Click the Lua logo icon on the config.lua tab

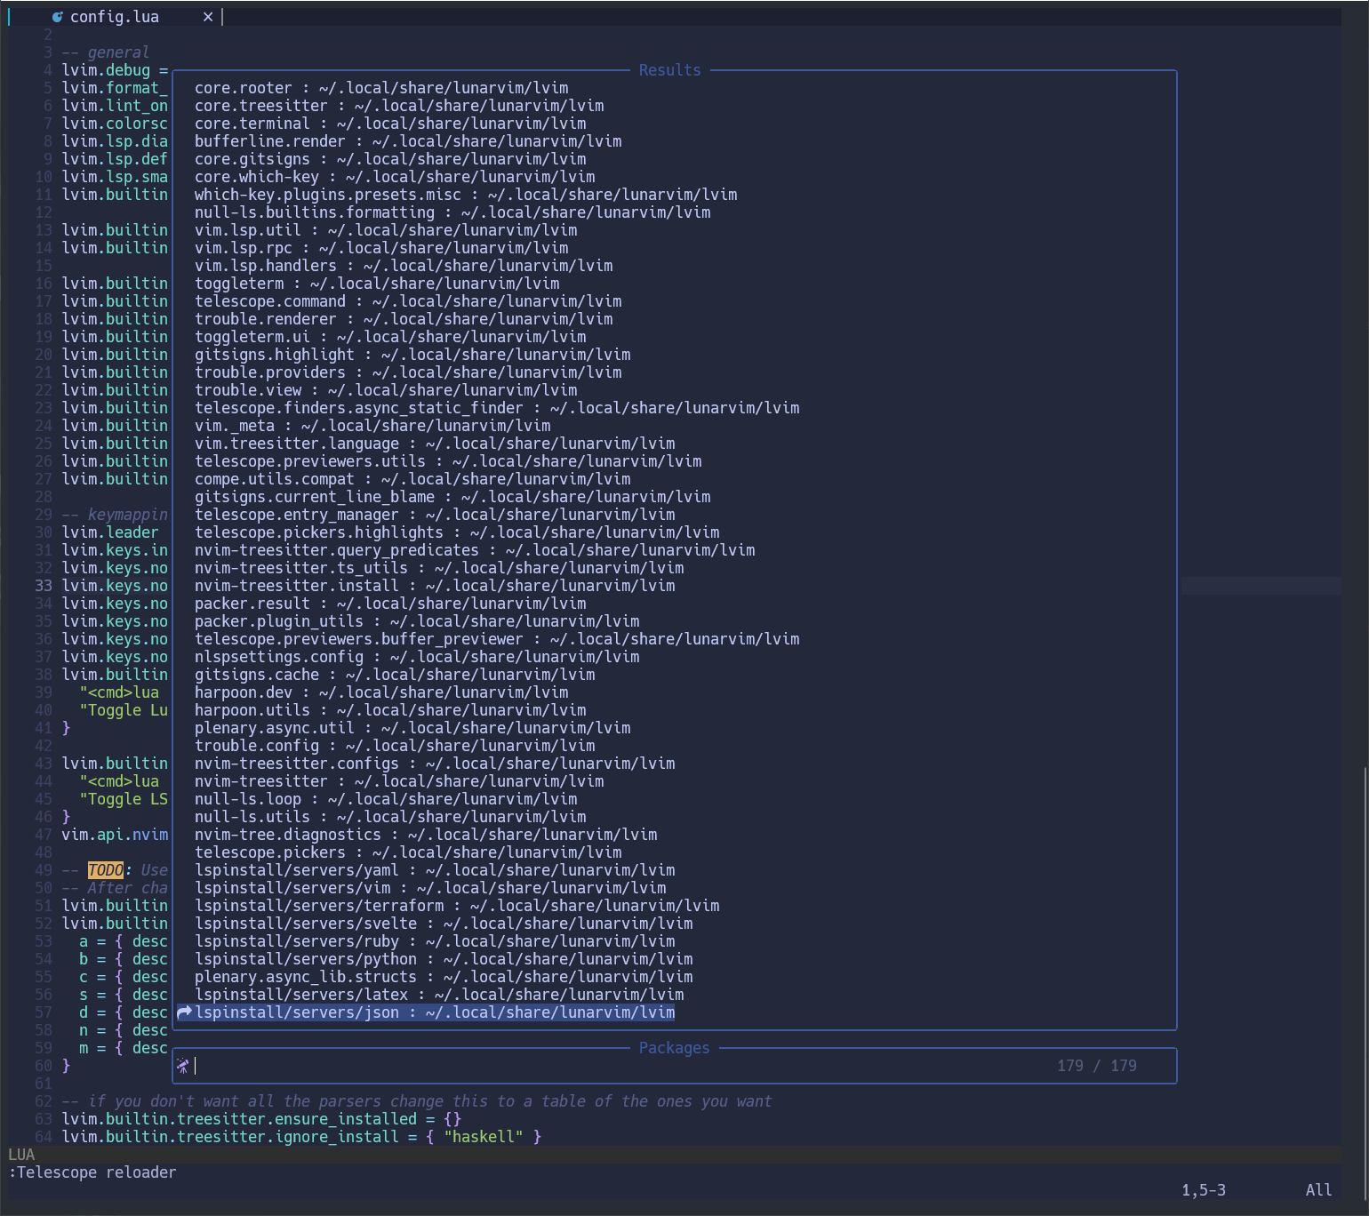pyautogui.click(x=57, y=16)
